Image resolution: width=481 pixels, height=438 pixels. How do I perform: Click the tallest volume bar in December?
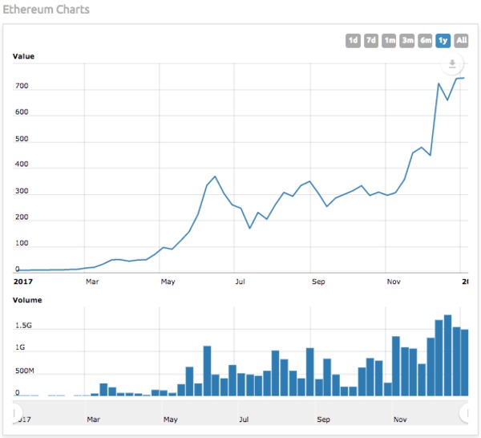(x=447, y=355)
